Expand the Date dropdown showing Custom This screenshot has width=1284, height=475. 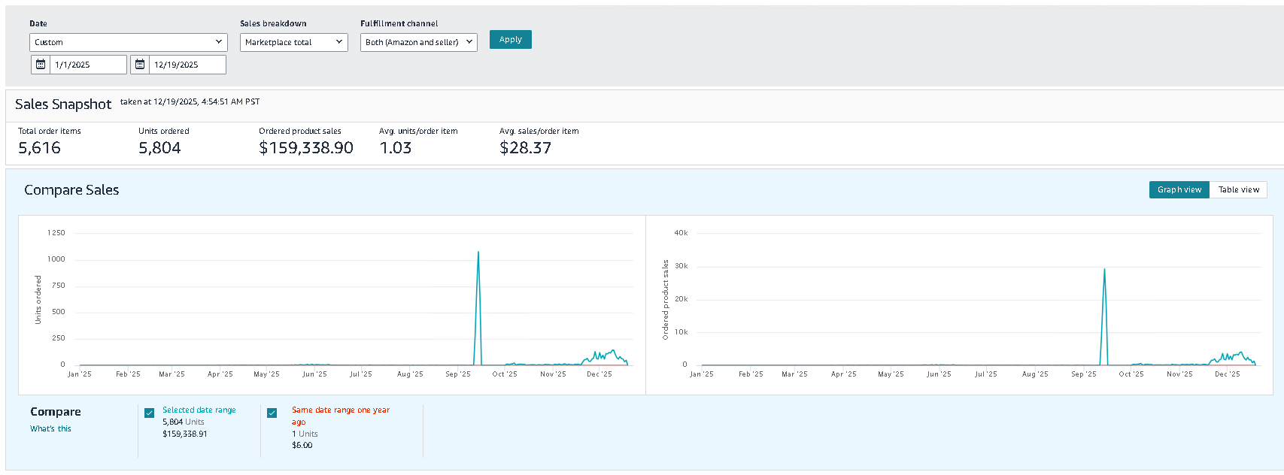(x=128, y=42)
